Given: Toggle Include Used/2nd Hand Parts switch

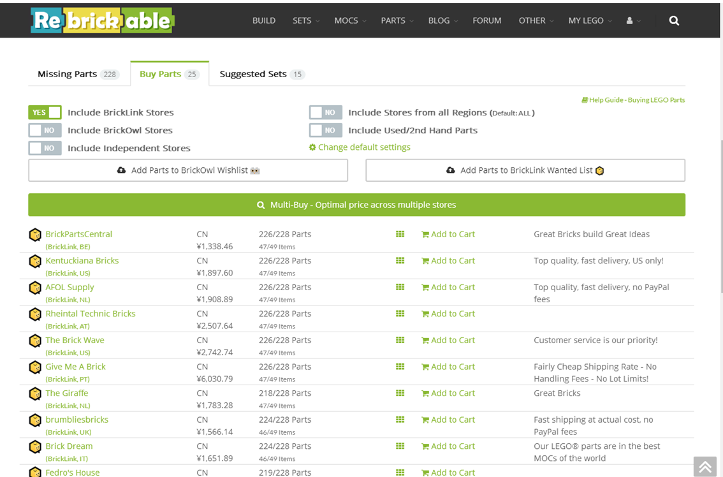Looking at the screenshot, I should pos(326,131).
